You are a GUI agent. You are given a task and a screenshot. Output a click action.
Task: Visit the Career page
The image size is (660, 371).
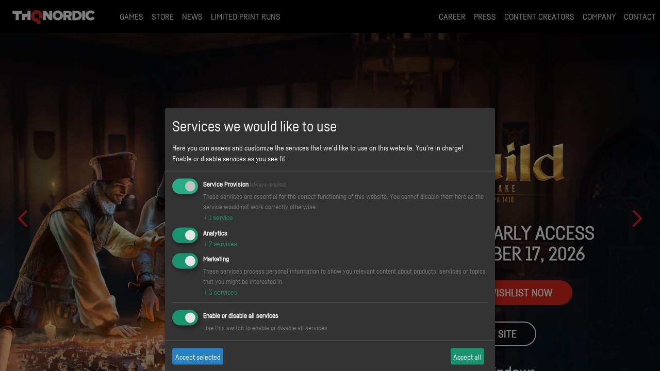452,16
